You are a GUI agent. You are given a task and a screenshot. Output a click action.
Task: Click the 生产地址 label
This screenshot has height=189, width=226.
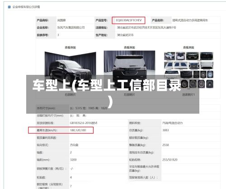click(x=102, y=35)
